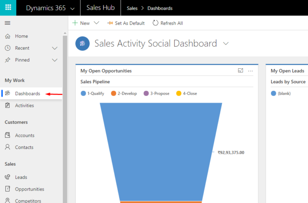This screenshot has height=203, width=308.
Task: Expand the Recent section chevron
Action: click(x=55, y=48)
